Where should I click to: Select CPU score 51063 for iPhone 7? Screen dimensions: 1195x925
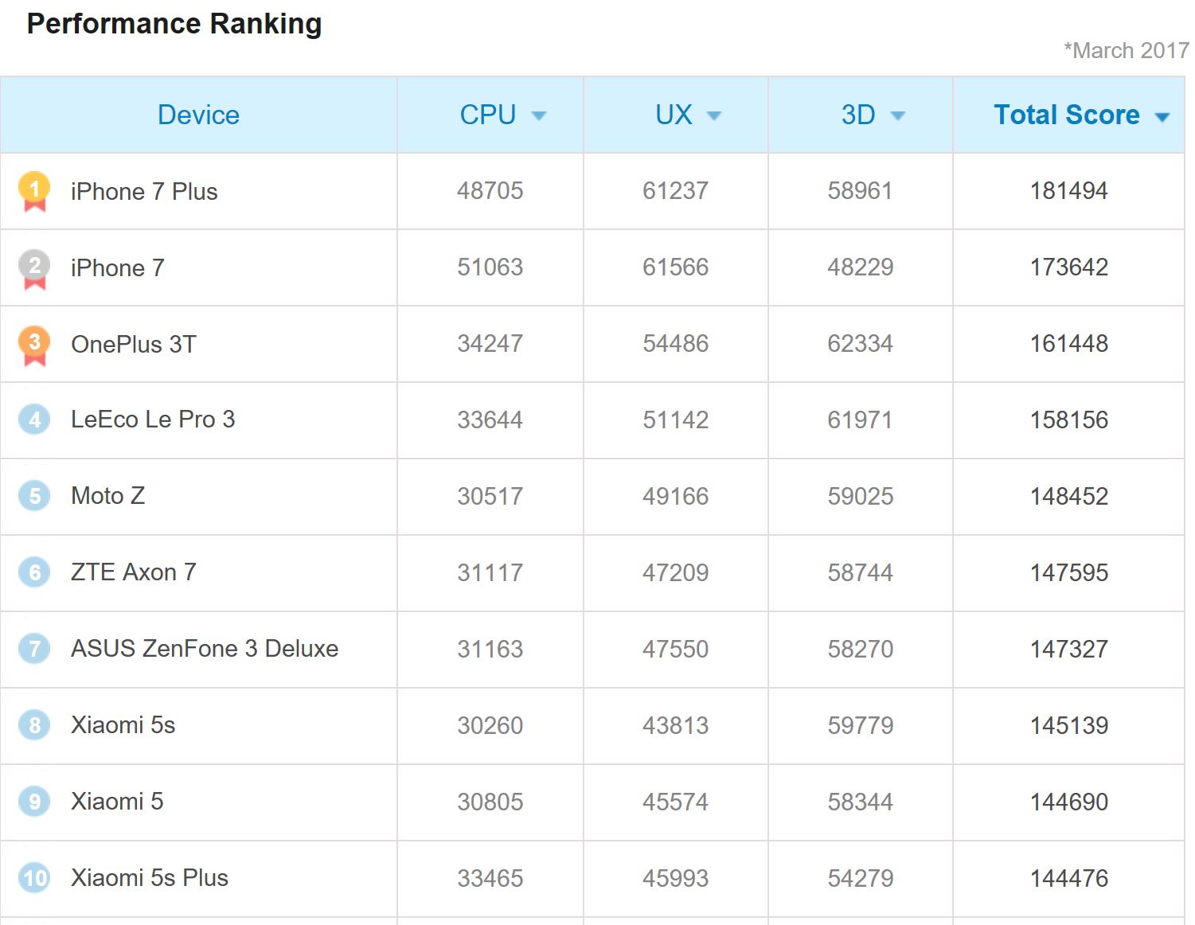click(x=490, y=267)
